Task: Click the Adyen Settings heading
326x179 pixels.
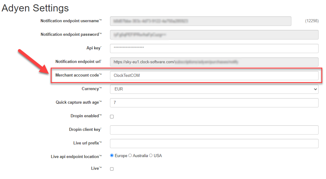Action: click(x=35, y=8)
